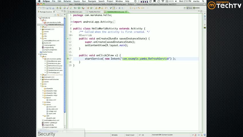
Task: Select build.xml in HelloWorld project
Action: 46,43
